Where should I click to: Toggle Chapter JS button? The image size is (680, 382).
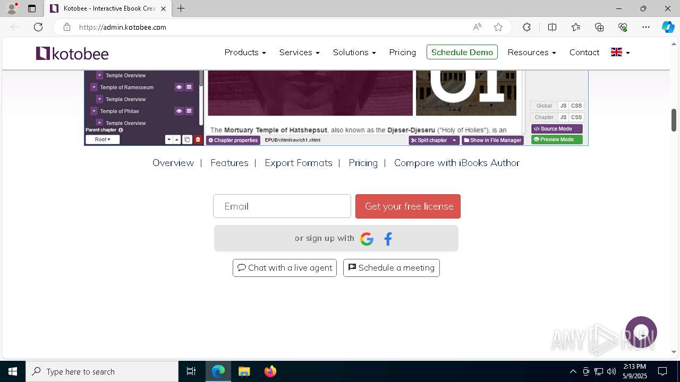[563, 117]
